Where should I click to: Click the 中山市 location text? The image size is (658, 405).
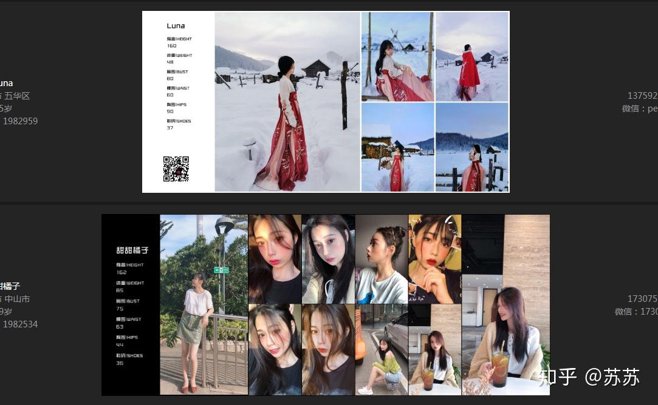[17, 299]
